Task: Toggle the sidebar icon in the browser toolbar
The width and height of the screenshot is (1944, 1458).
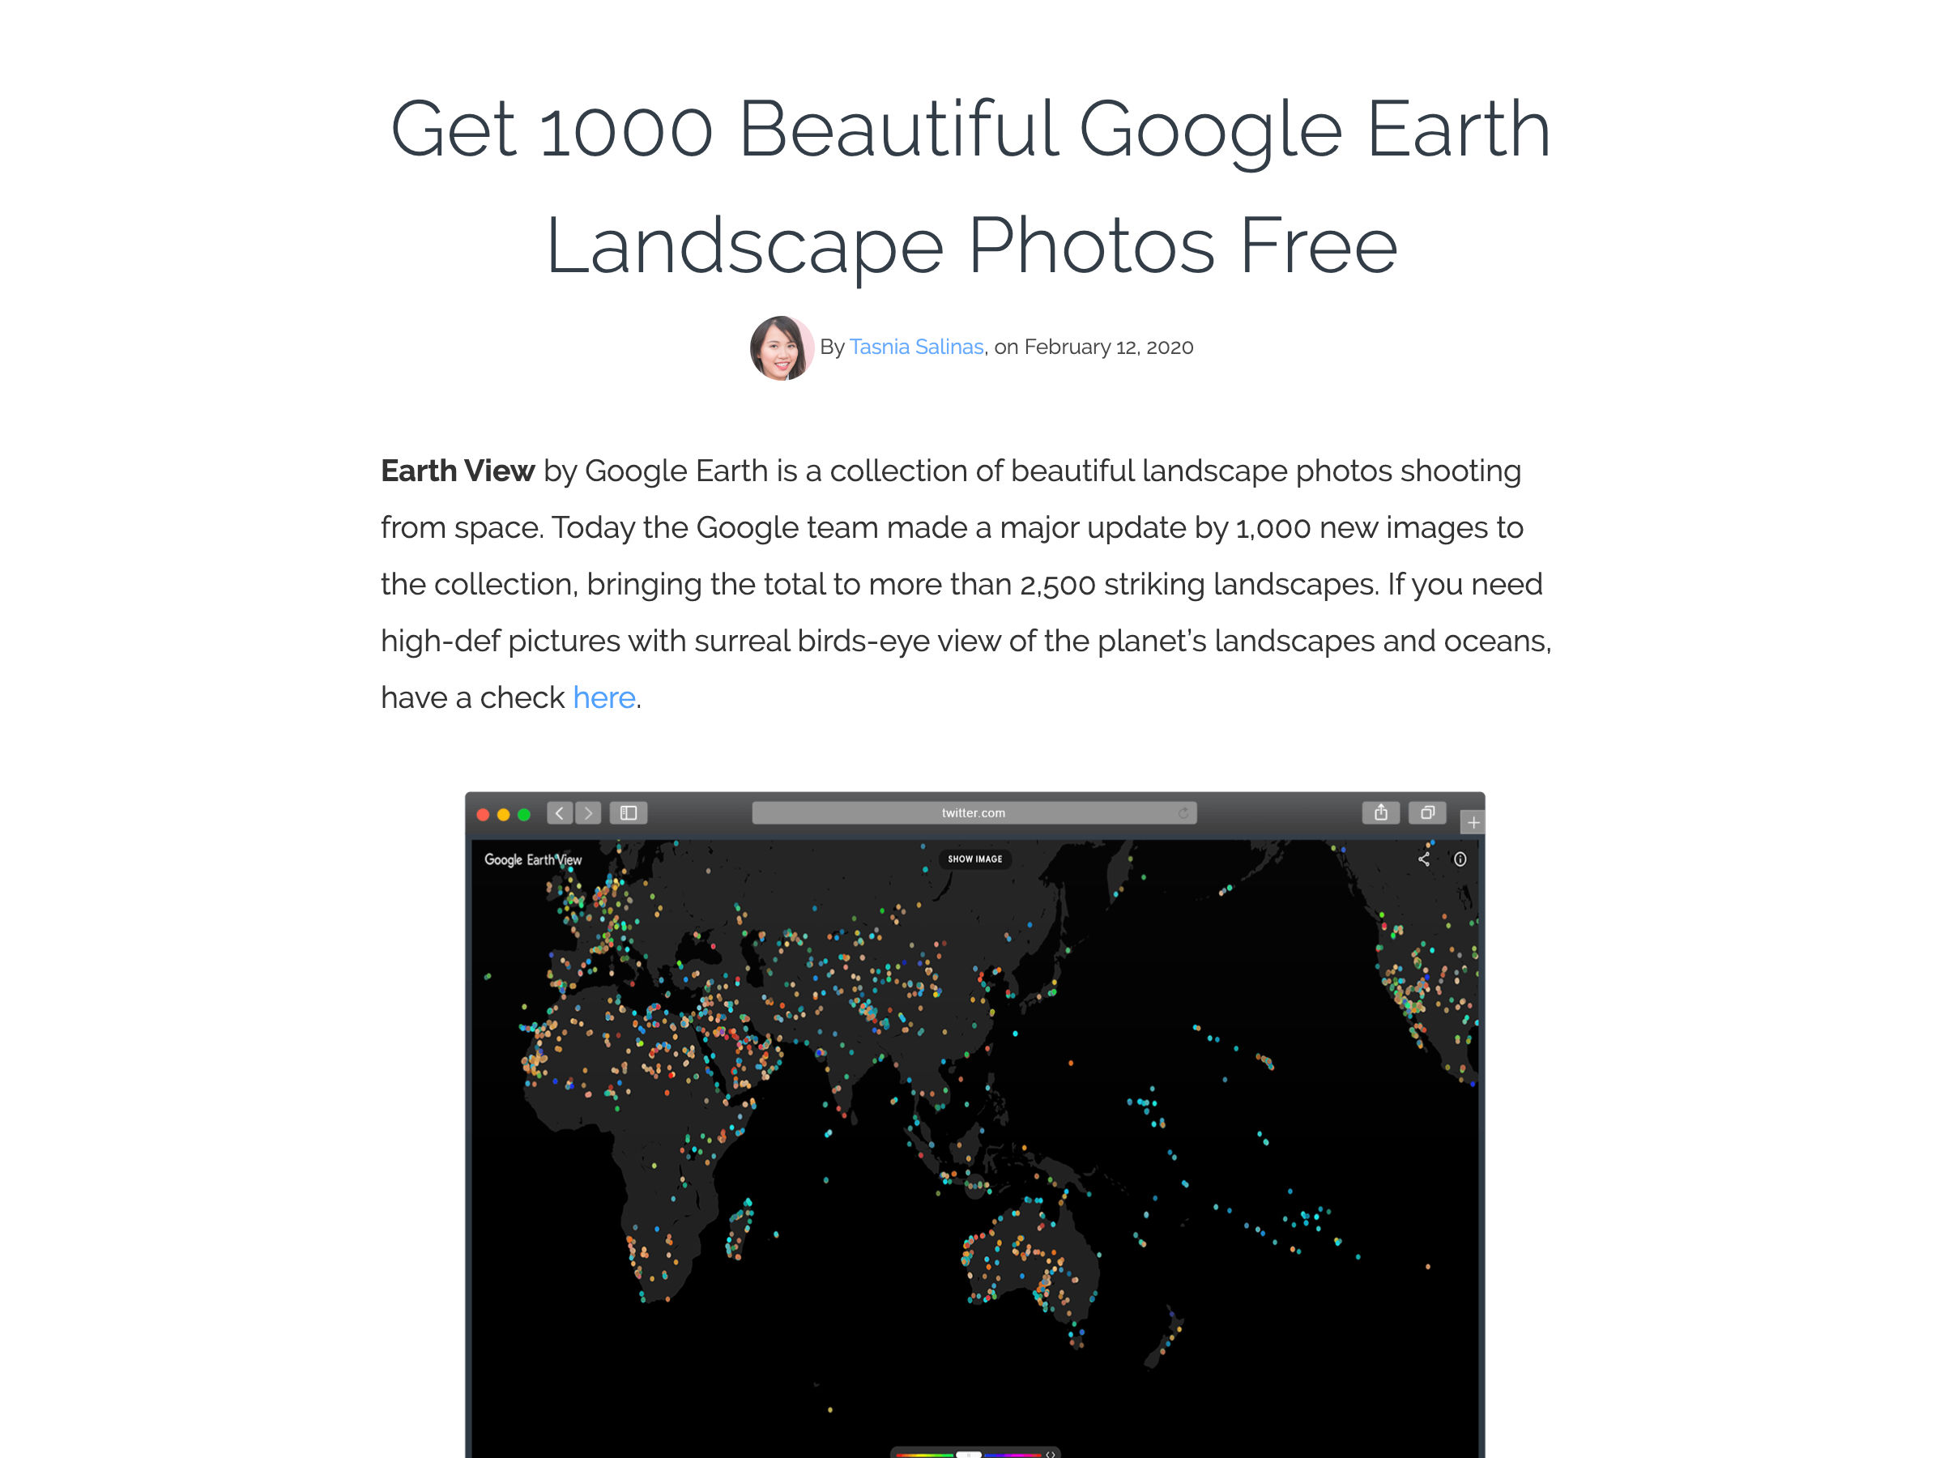Action: 629,813
